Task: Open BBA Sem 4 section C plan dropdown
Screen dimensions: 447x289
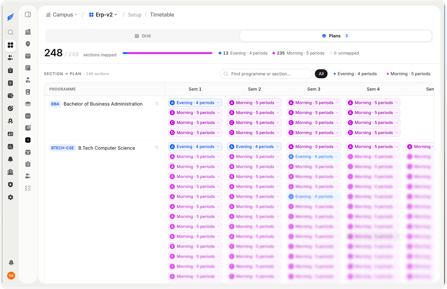Action: click(x=373, y=123)
